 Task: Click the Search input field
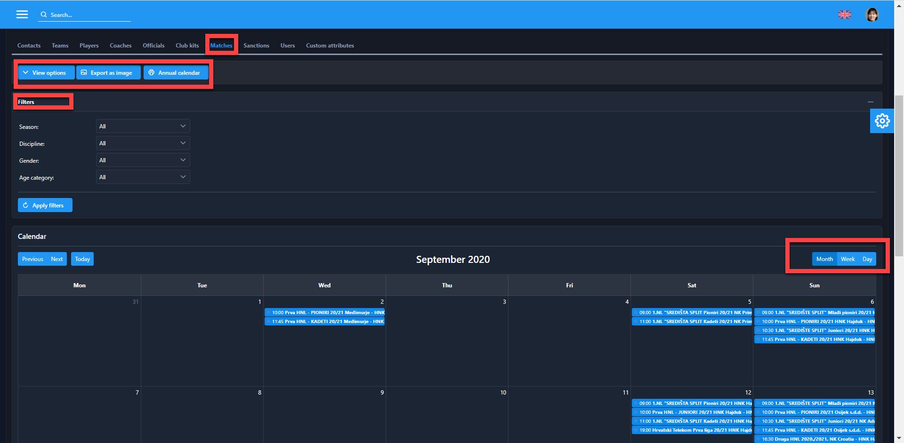89,15
